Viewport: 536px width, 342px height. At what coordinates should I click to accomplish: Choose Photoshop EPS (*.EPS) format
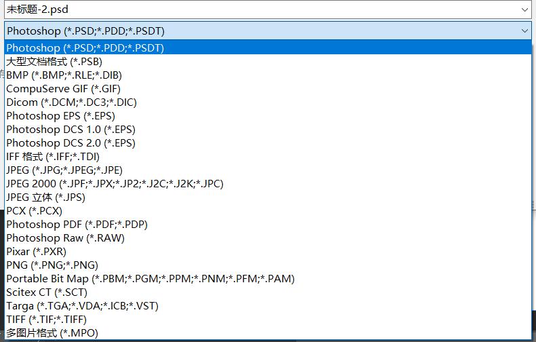coord(268,116)
